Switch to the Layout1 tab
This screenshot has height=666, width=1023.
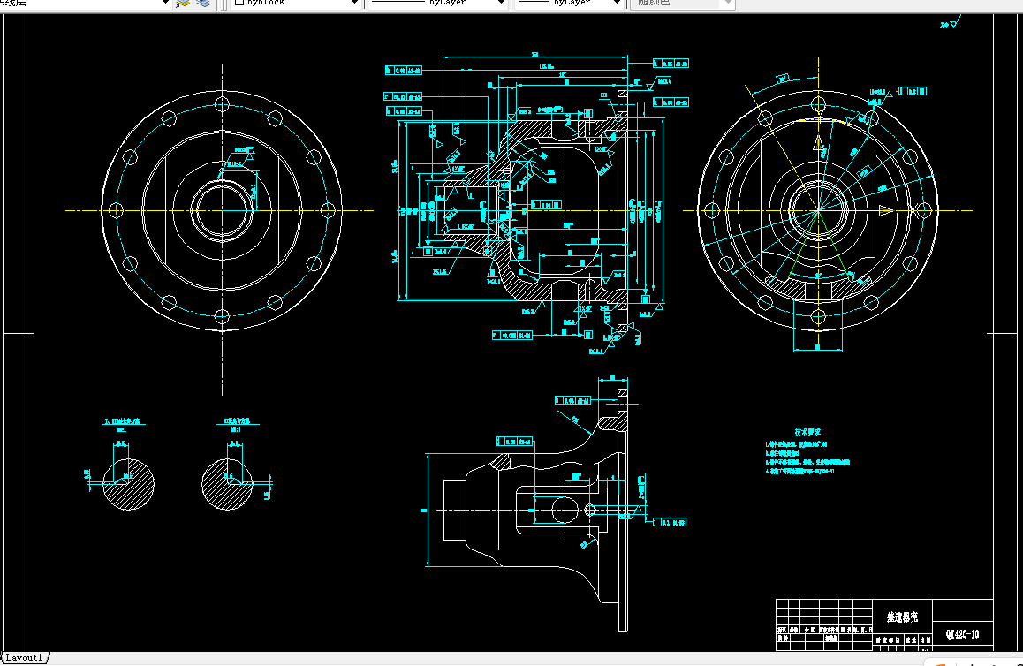pos(24,657)
